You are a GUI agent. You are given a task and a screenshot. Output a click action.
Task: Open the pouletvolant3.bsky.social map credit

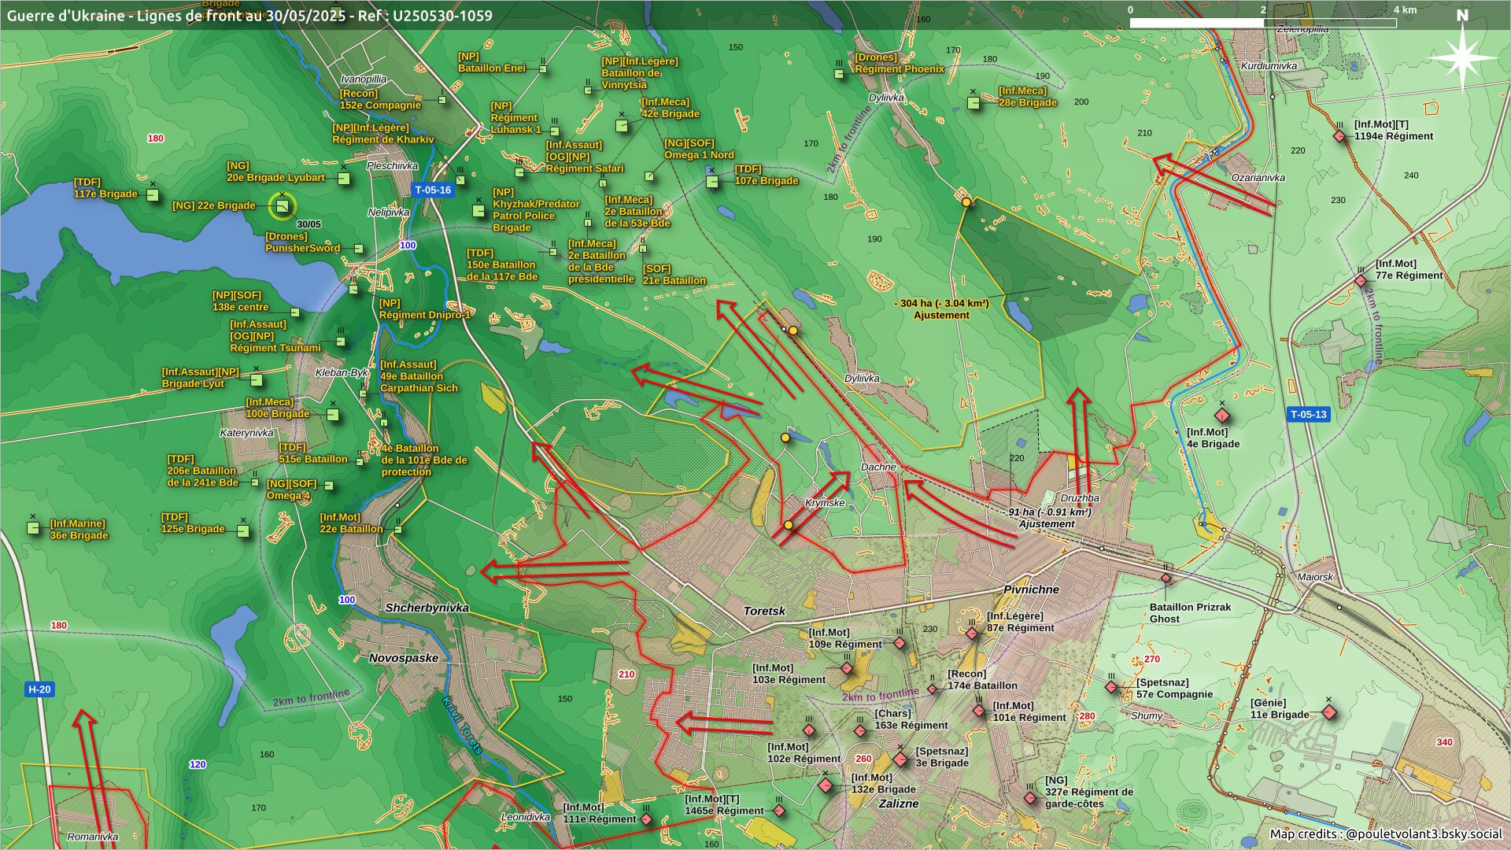(x=1424, y=834)
